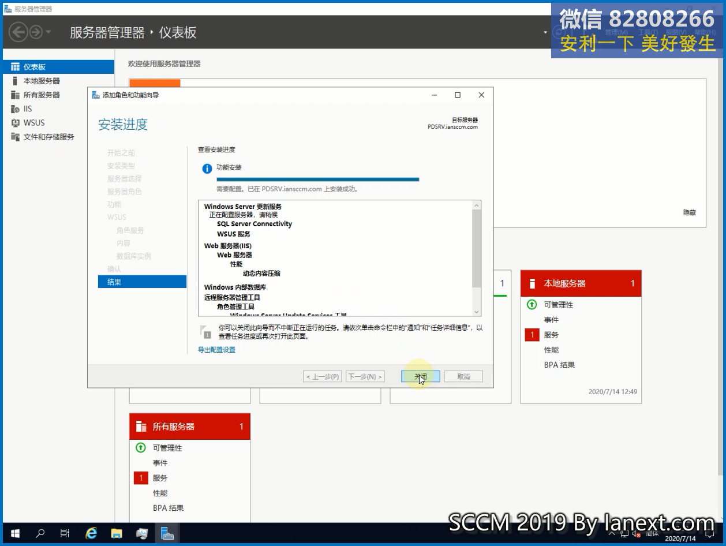This screenshot has height=546, width=726.
Task: Select the 结果 step in wizard
Action: coord(142,282)
